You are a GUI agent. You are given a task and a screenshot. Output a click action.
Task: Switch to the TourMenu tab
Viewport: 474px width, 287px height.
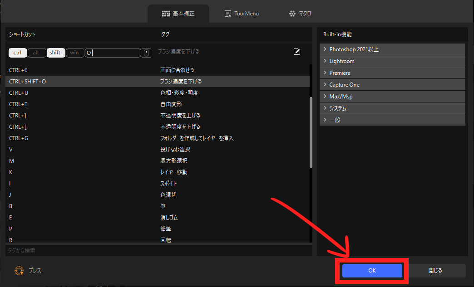pos(242,14)
